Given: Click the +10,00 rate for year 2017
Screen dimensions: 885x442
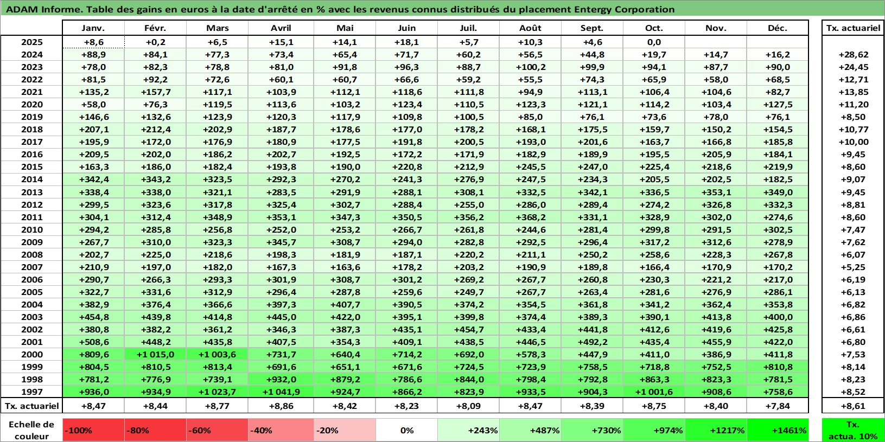Looking at the screenshot, I should pos(853,142).
